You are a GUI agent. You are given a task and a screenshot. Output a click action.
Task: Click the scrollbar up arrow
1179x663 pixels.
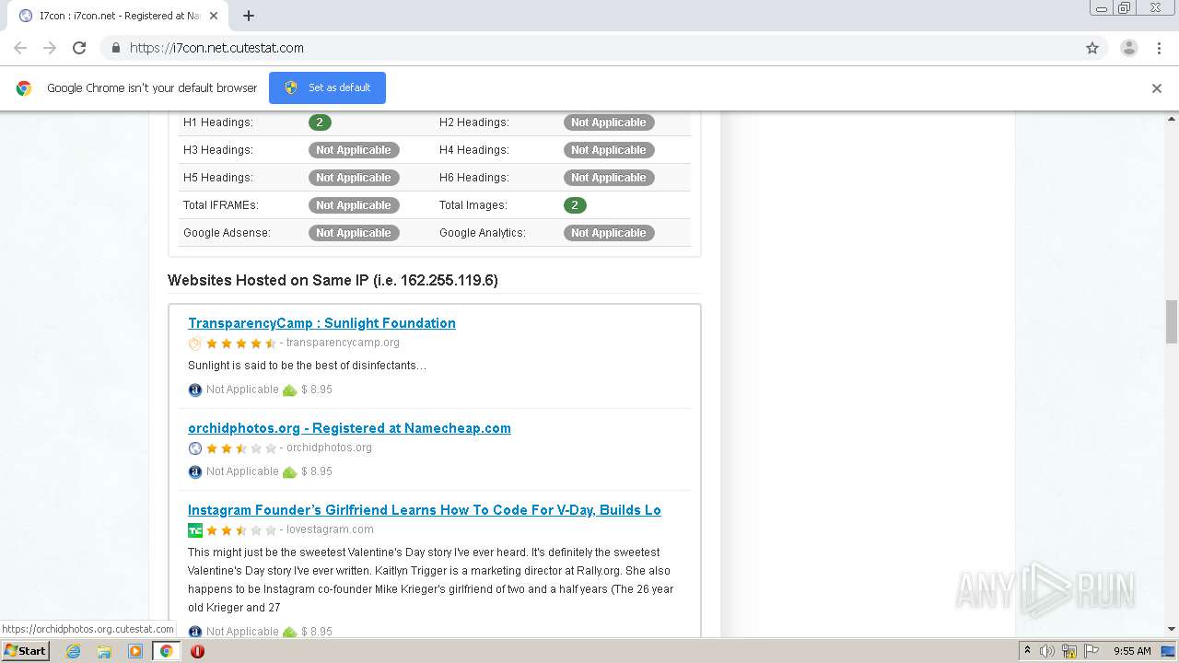(1172, 119)
